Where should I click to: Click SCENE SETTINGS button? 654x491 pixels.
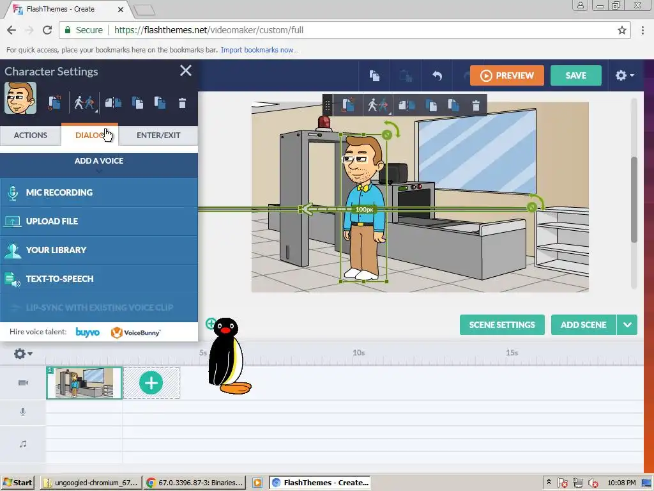point(502,325)
